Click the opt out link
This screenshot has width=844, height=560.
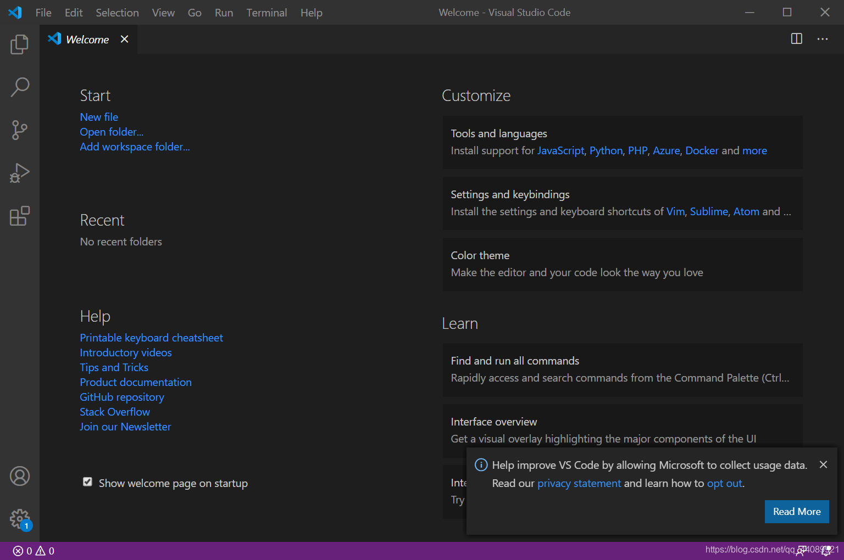point(724,483)
